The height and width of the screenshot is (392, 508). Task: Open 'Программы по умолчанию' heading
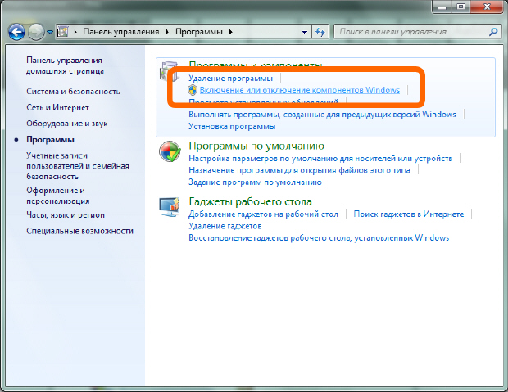(x=256, y=146)
